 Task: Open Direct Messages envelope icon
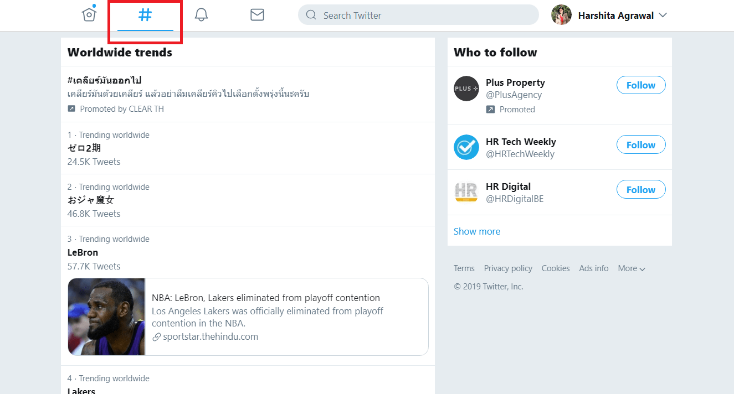pyautogui.click(x=256, y=14)
